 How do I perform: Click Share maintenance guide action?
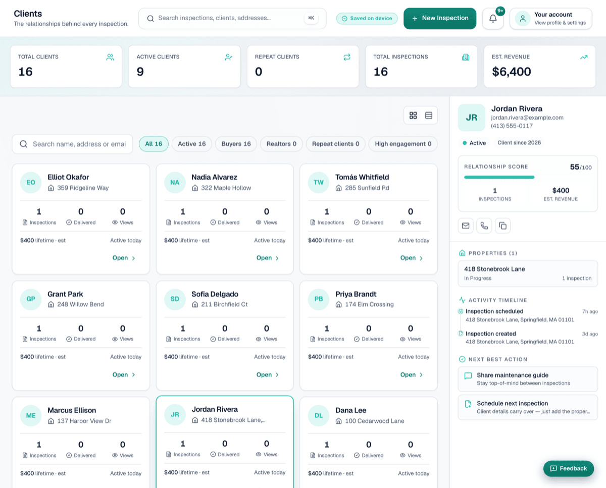(528, 379)
